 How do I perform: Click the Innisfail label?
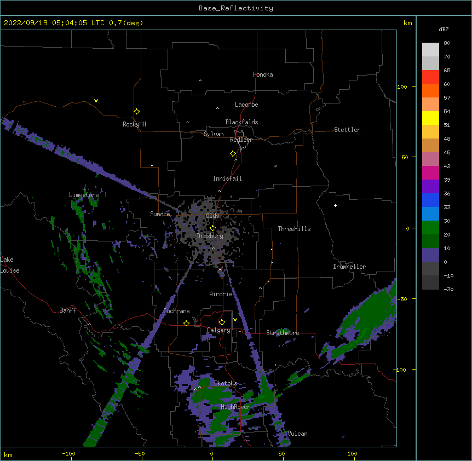(227, 178)
